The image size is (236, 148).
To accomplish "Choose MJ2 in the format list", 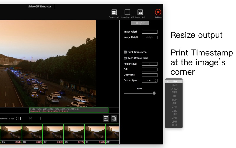I will pyautogui.click(x=174, y=125).
